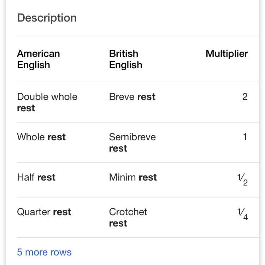Select the Double whole rest cell
This screenshot has height=265, width=265.
[x=47, y=102]
